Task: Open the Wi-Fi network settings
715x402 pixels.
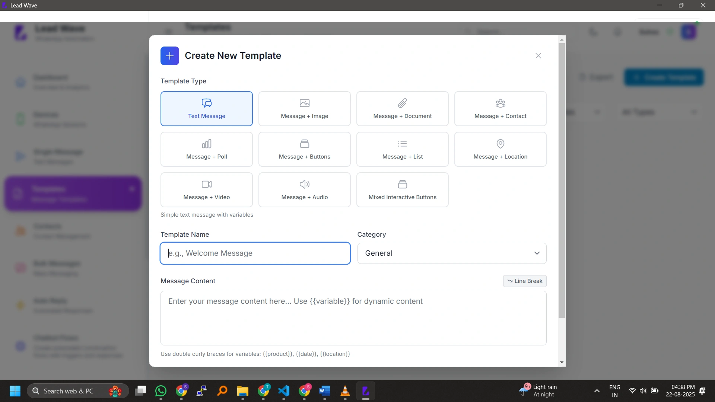Action: point(632,391)
